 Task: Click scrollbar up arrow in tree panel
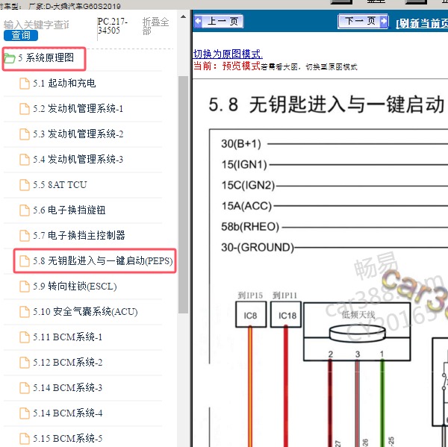183,16
